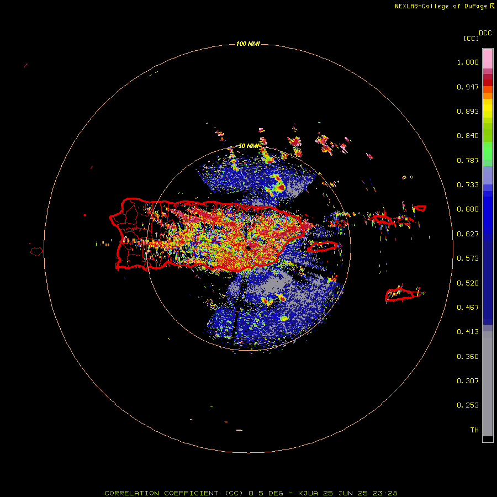Image resolution: width=497 pixels, height=497 pixels.
Task: Click the 50 NMI range ring label
Action: (248, 146)
